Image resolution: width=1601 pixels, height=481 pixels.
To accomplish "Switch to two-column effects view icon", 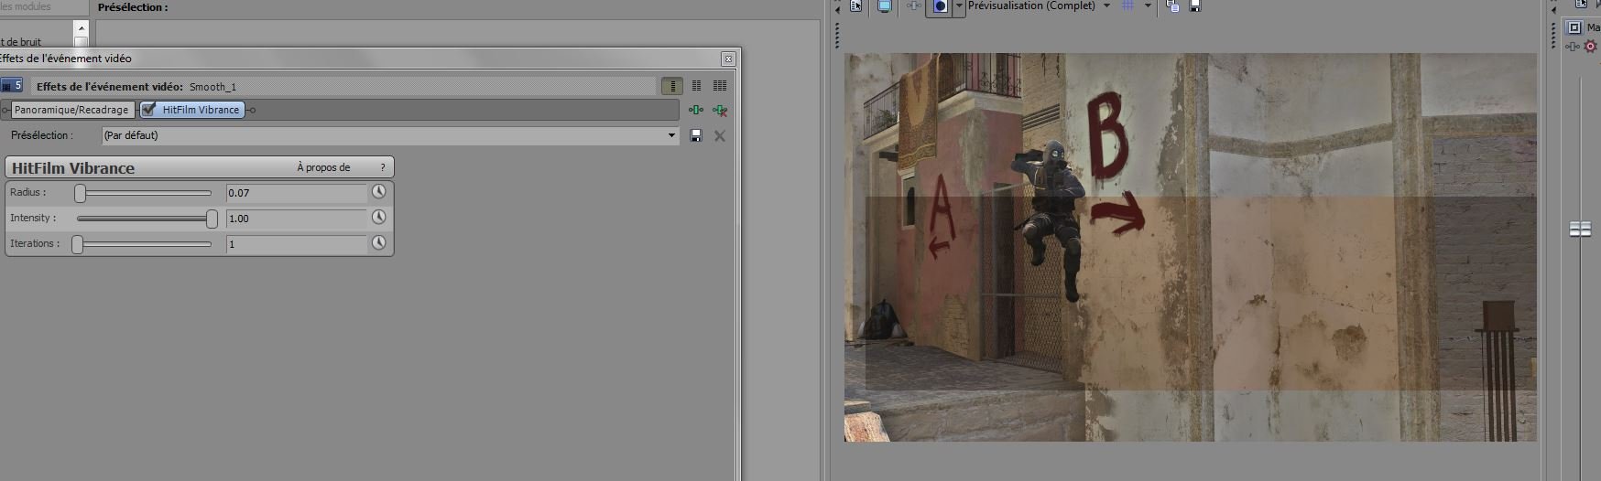I will click(x=696, y=86).
